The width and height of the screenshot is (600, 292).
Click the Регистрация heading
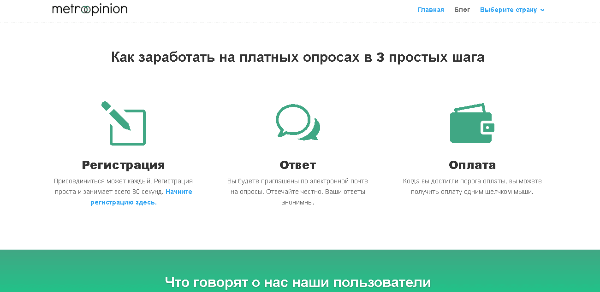[x=123, y=165]
